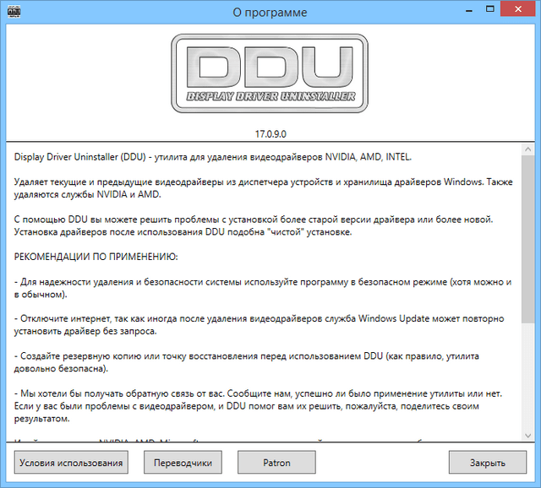The image size is (541, 488).
Task: Click the scrollbar down arrow
Action: (527, 436)
